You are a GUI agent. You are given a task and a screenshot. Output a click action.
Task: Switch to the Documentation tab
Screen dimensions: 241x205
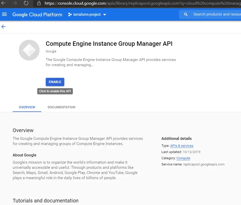61,107
